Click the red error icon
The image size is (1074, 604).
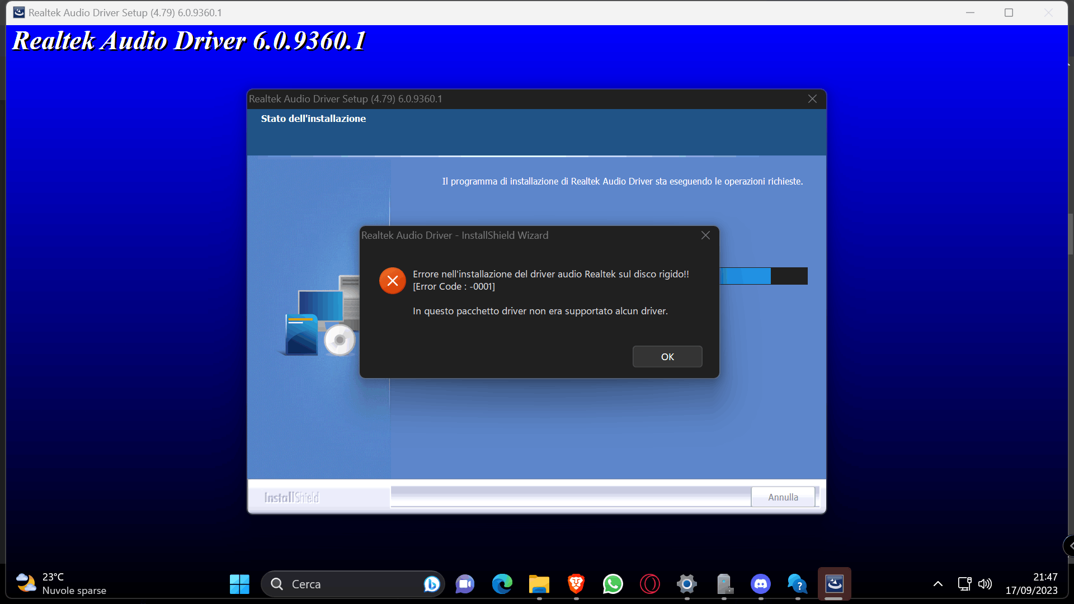pos(392,281)
